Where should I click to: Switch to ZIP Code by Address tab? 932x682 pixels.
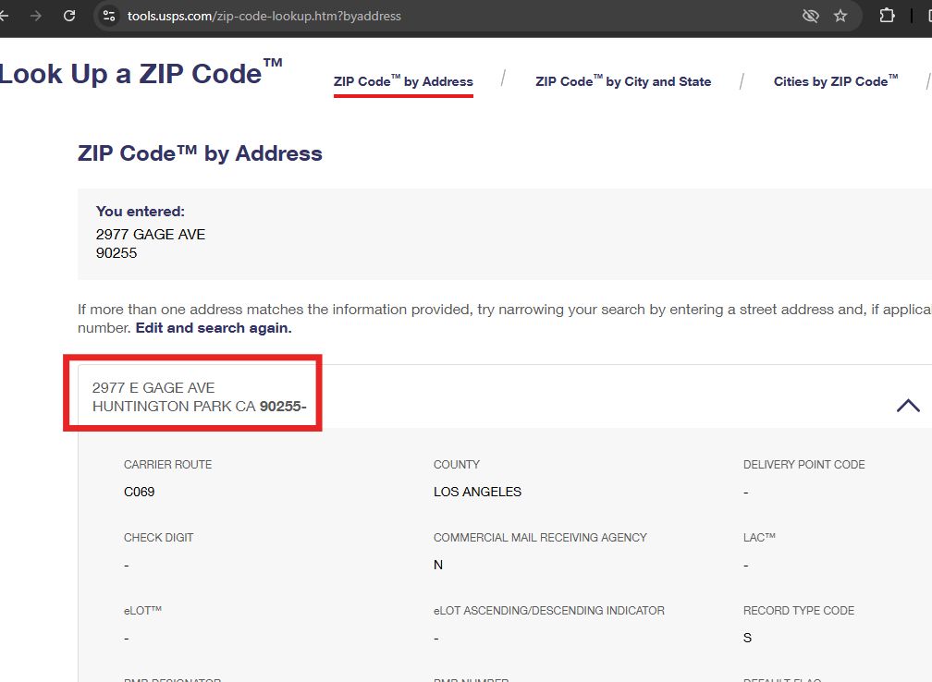click(403, 81)
